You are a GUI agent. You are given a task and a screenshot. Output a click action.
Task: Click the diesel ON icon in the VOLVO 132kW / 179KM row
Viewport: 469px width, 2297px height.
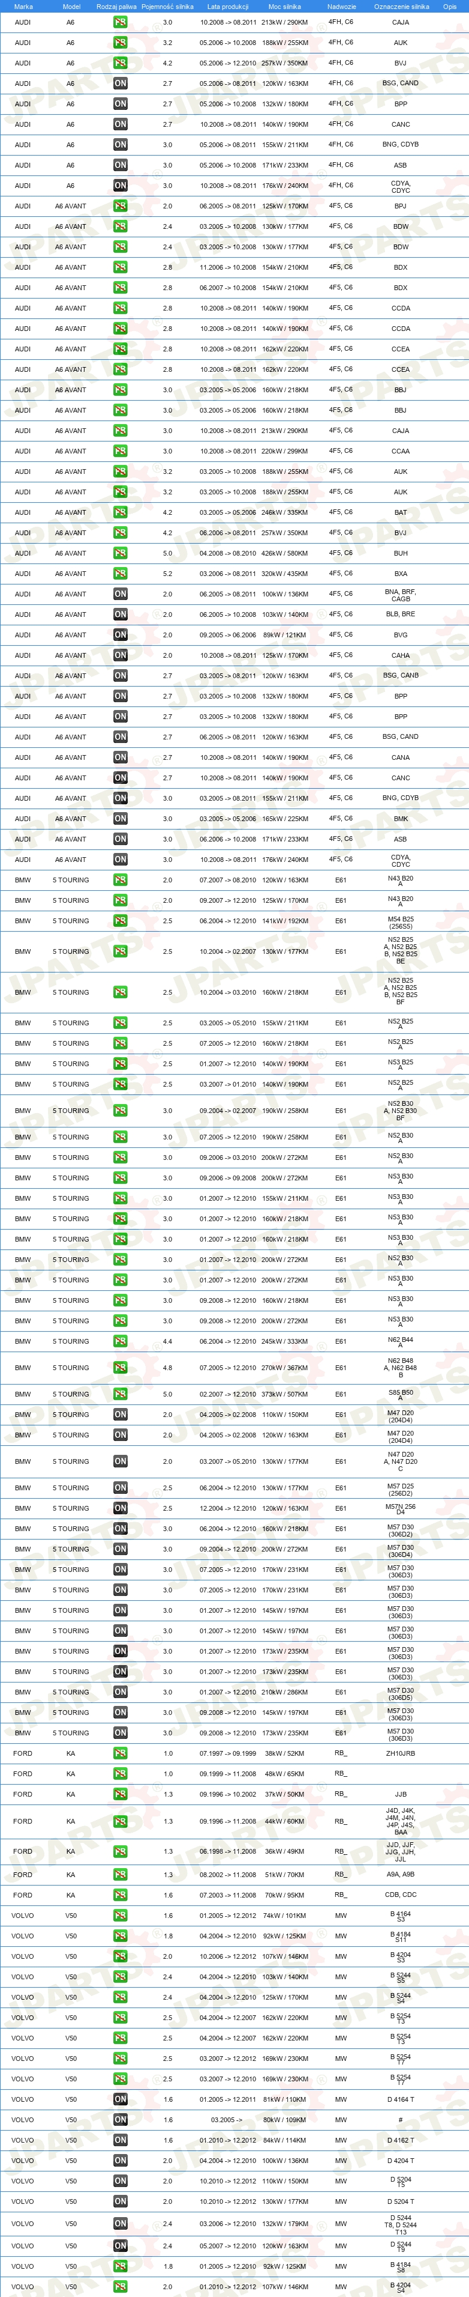pos(120,2224)
